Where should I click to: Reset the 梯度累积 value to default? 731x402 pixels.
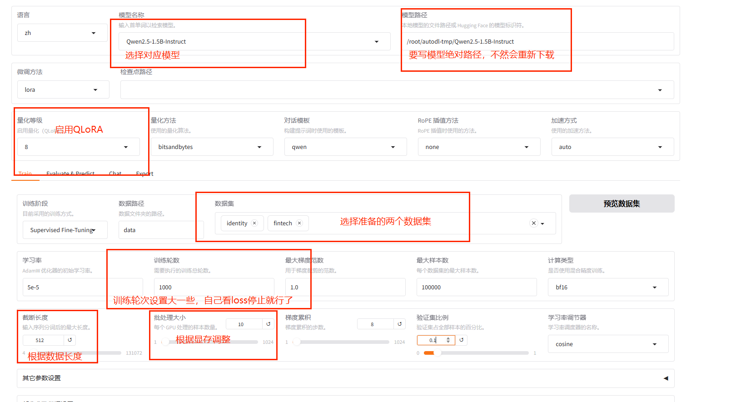pos(399,324)
